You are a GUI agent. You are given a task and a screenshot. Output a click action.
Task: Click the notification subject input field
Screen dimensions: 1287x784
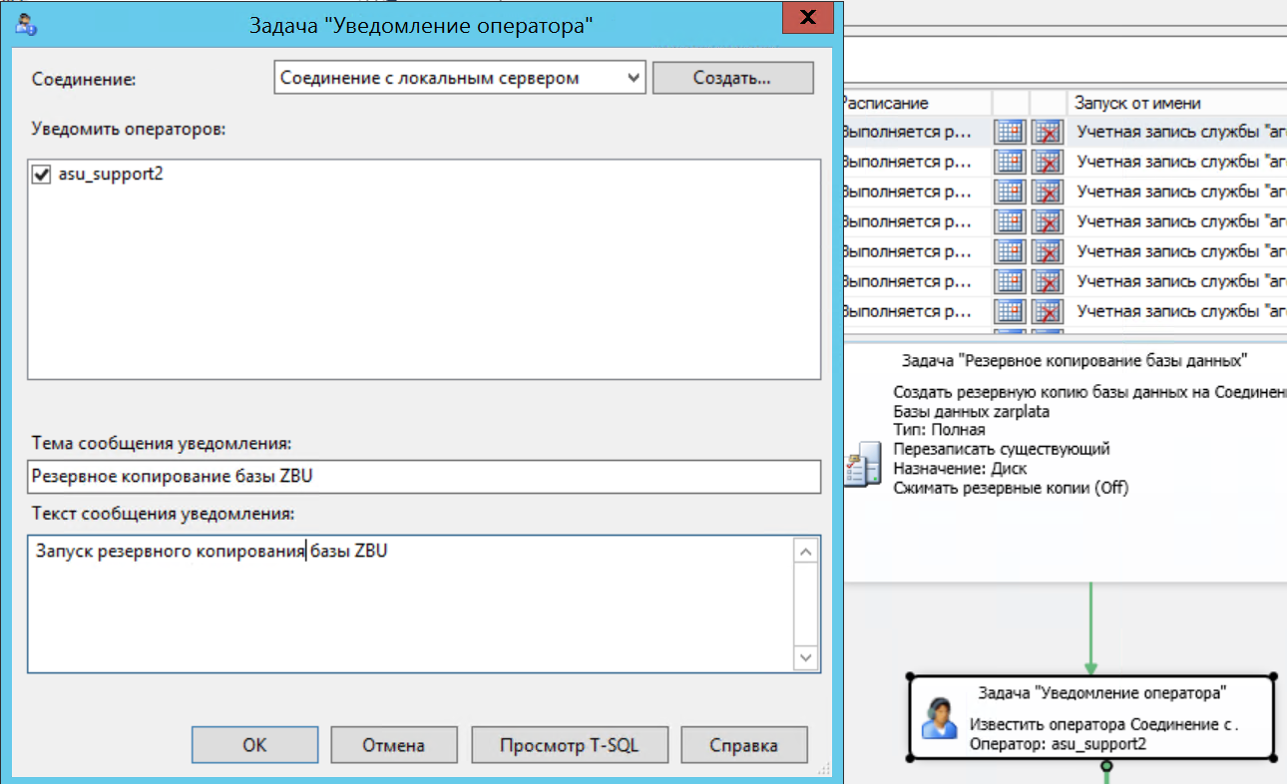pos(424,477)
